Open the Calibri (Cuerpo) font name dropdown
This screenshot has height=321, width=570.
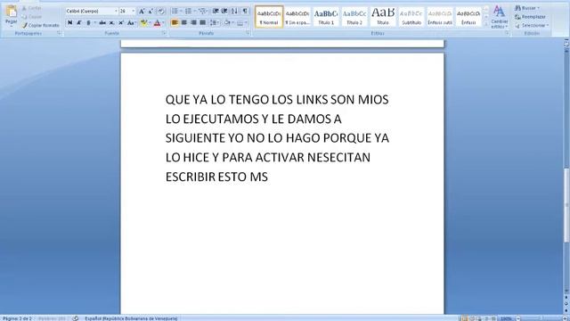pyautogui.click(x=116, y=12)
